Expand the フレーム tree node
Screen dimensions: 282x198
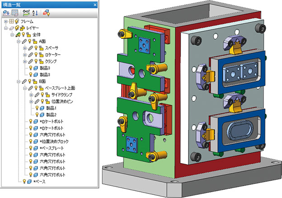pyautogui.click(x=5, y=21)
